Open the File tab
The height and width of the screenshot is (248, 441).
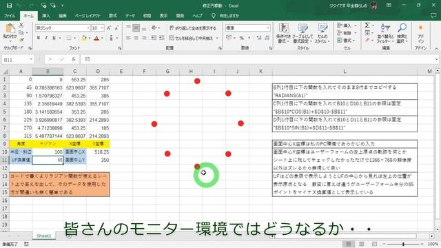10,16
